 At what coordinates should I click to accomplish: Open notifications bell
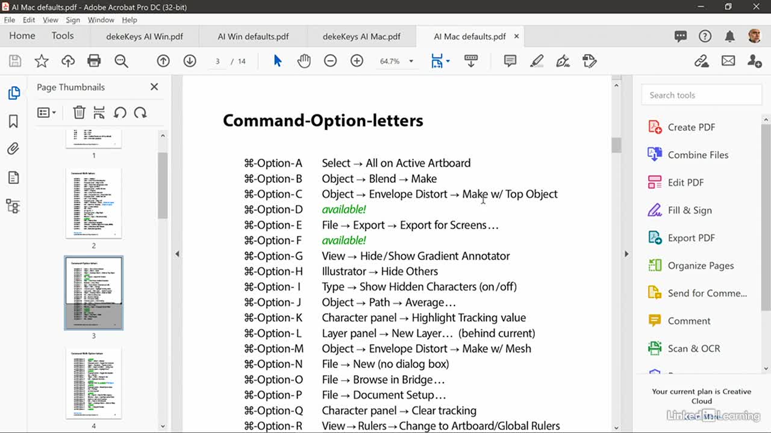coord(729,37)
